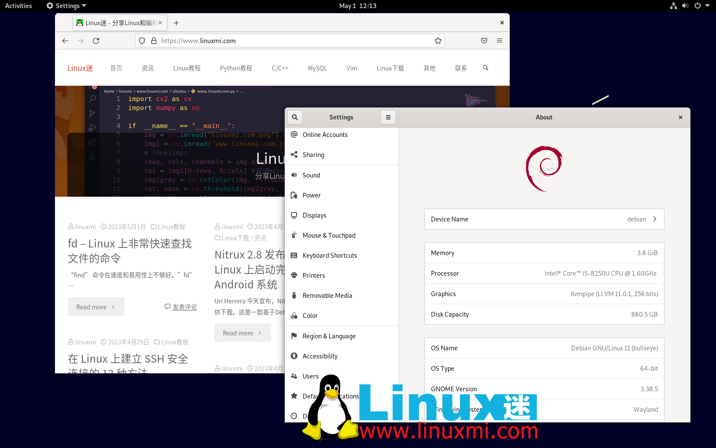The image size is (716, 448).
Task: Click the Displays monitor icon
Action: [294, 215]
